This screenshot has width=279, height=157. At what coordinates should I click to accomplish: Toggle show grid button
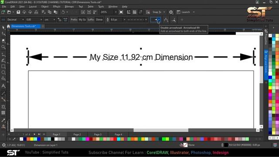(135, 12)
